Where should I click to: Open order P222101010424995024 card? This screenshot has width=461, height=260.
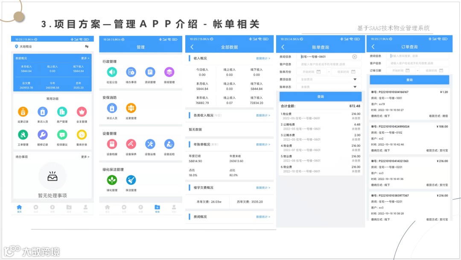coord(409,138)
